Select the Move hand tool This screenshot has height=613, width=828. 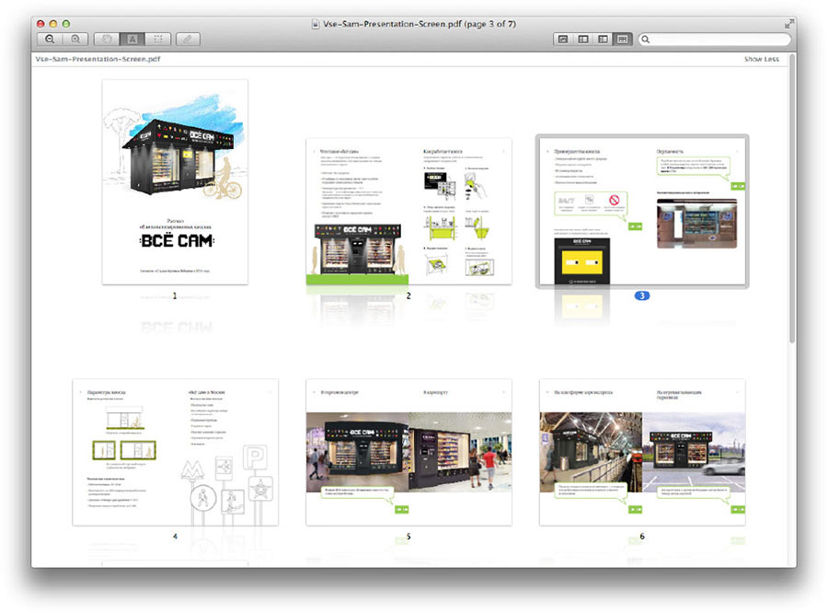click(x=108, y=40)
